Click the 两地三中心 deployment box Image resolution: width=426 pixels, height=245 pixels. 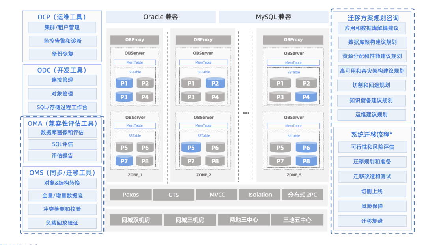244,220
